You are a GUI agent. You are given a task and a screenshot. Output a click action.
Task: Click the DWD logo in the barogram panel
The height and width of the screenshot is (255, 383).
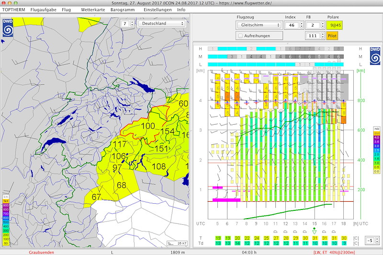(374, 57)
